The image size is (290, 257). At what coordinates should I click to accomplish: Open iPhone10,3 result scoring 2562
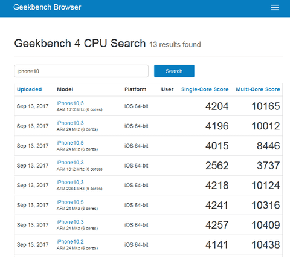pos(70,163)
